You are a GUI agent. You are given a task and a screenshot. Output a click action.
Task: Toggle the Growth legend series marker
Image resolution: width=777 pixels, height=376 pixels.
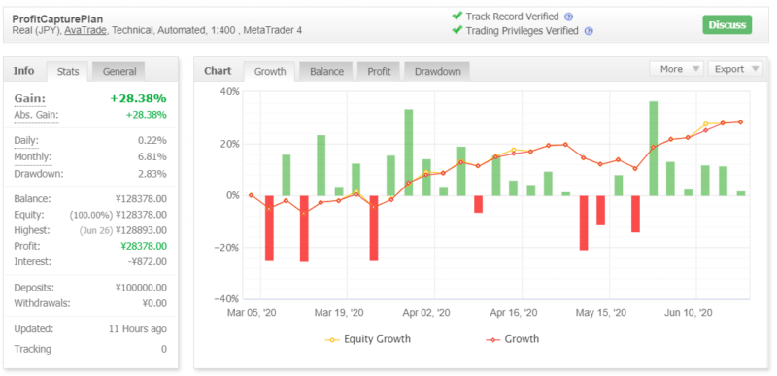(493, 340)
